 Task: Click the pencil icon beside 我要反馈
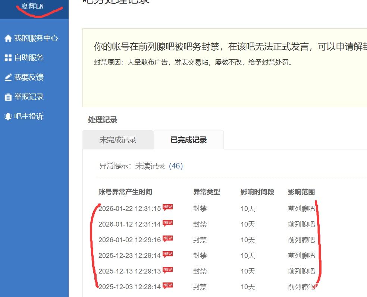click(x=8, y=78)
